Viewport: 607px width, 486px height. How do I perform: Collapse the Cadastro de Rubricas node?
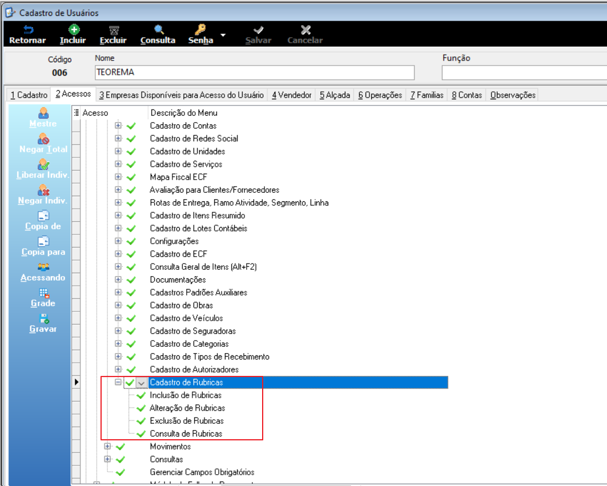pyautogui.click(x=118, y=382)
